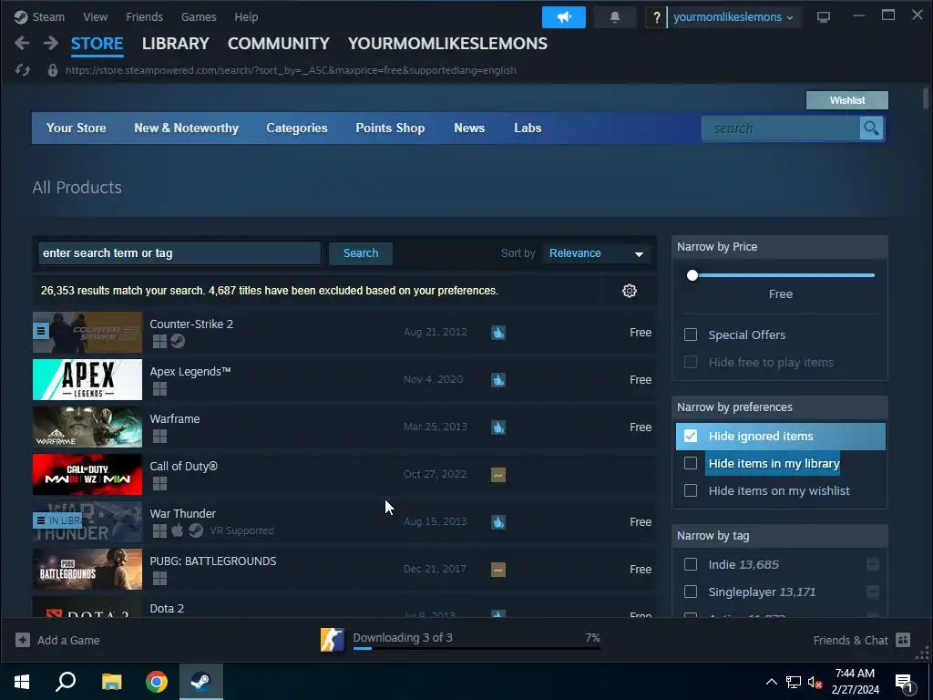Click the Steam logo in menu bar
Image resolution: width=933 pixels, height=700 pixels.
pos(21,16)
